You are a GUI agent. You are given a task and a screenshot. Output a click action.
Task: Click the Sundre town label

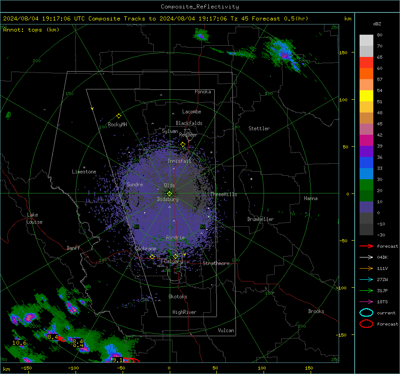pos(135,184)
